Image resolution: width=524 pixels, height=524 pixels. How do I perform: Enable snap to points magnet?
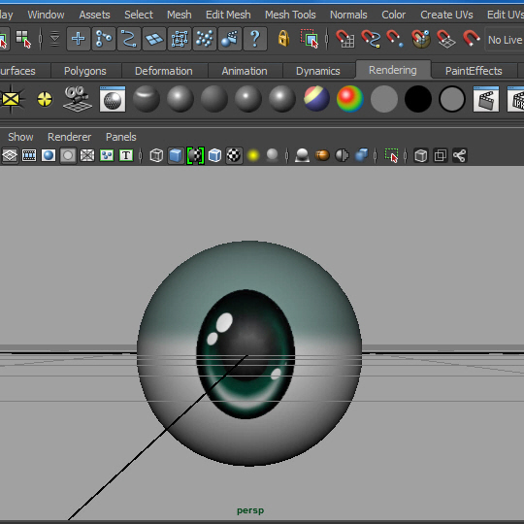395,39
